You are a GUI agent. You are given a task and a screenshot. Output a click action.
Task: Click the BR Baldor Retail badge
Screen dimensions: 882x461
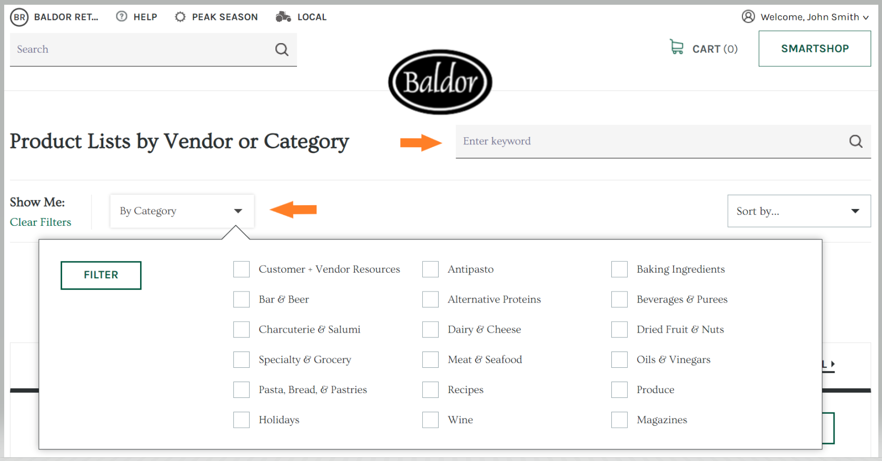(x=19, y=17)
